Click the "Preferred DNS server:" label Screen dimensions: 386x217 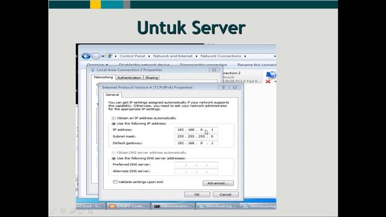131,165
